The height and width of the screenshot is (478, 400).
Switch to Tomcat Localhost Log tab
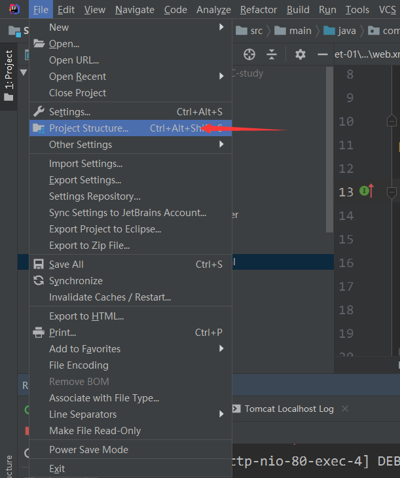tap(289, 409)
